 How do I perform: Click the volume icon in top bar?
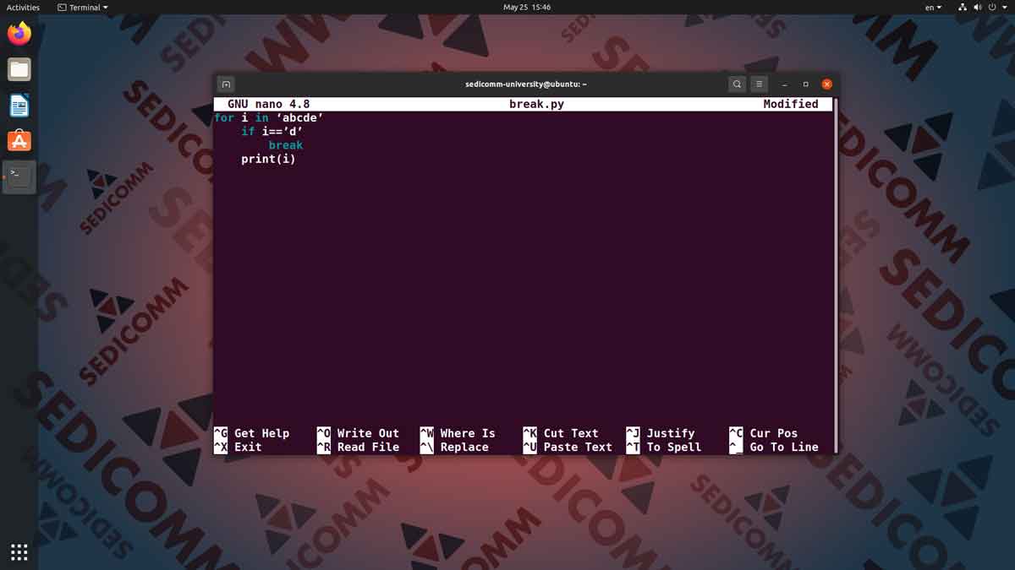(977, 7)
